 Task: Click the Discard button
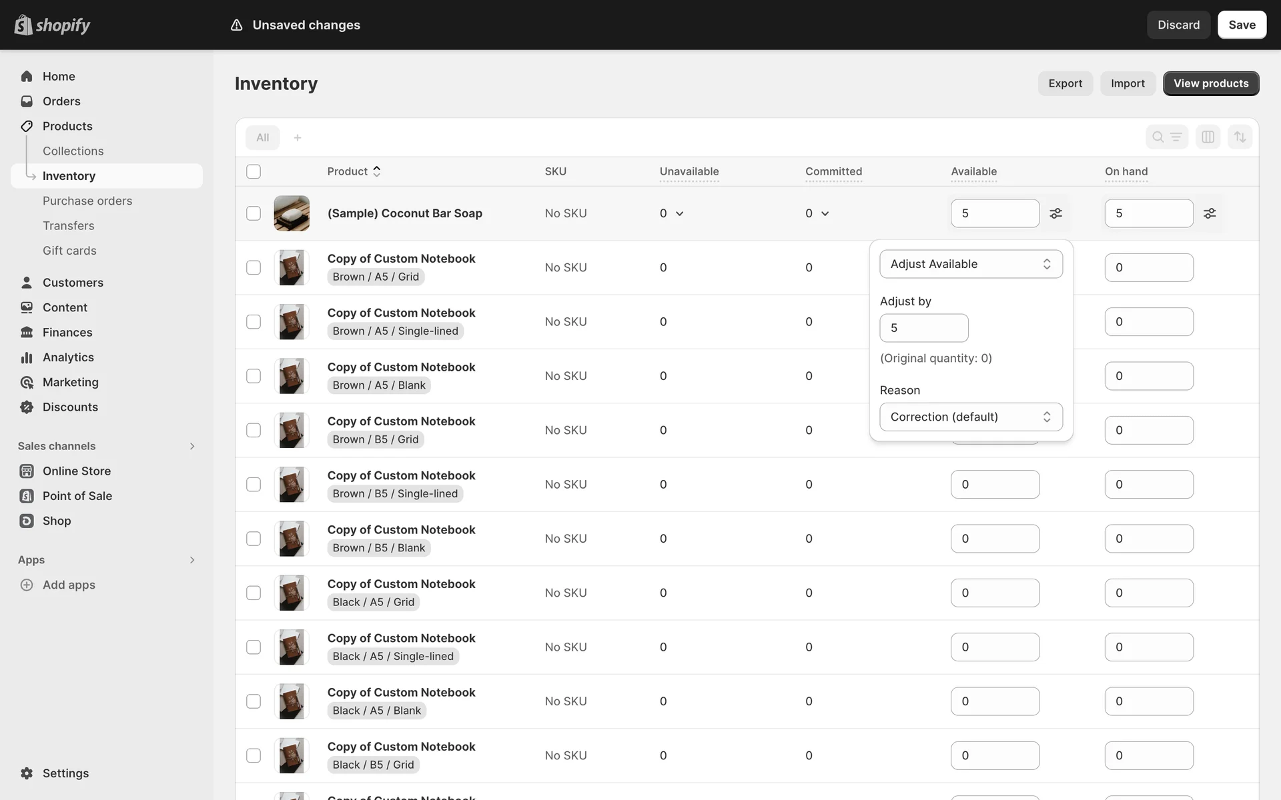point(1178,25)
